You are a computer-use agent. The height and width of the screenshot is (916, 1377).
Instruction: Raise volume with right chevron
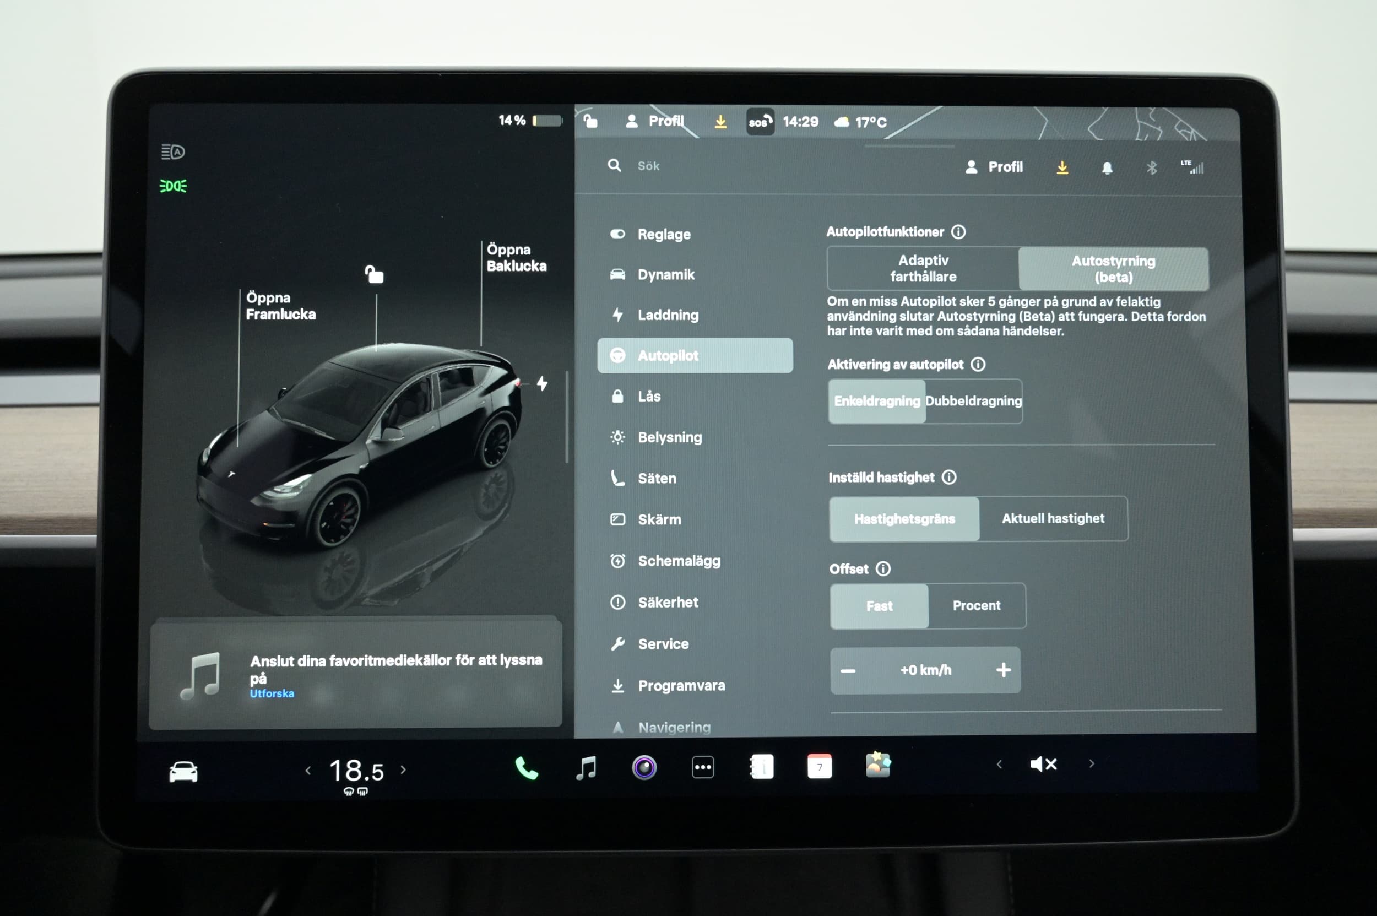(1091, 763)
